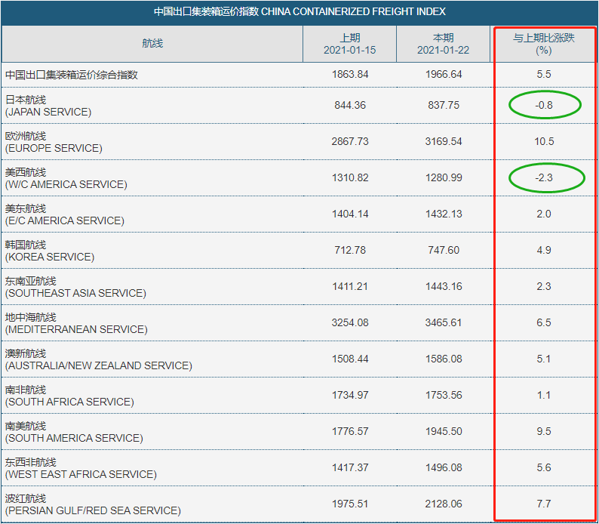
Task: Click the SOUTH AMERICA SERVICE current value 1945.50
Action: 443,431
